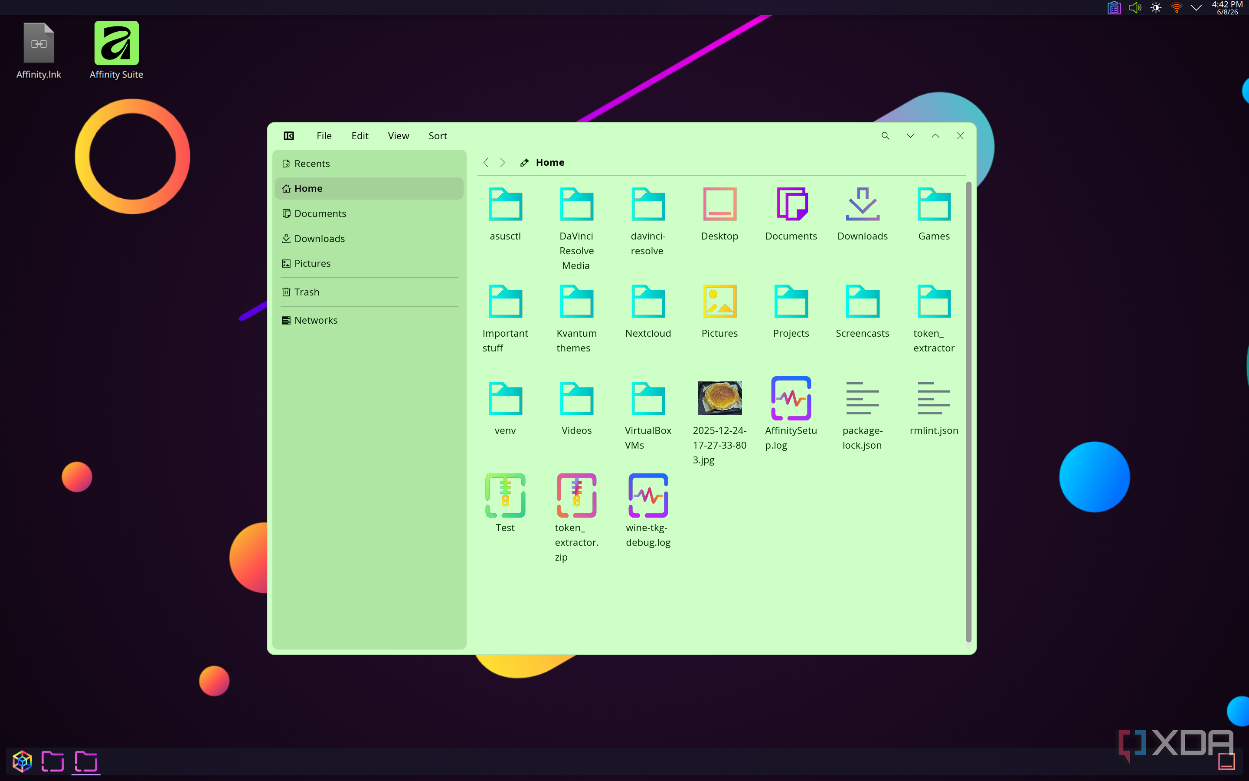Screen dimensions: 1249x781
Task: Go to Recents in the sidebar
Action: coord(369,164)
